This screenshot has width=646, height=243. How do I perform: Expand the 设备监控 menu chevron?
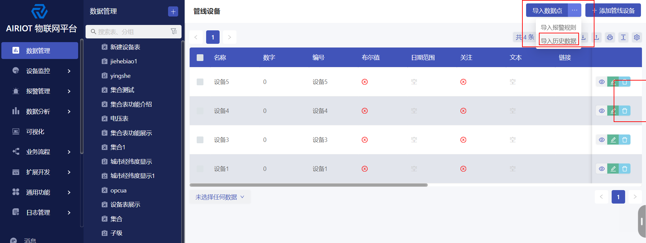(x=69, y=71)
